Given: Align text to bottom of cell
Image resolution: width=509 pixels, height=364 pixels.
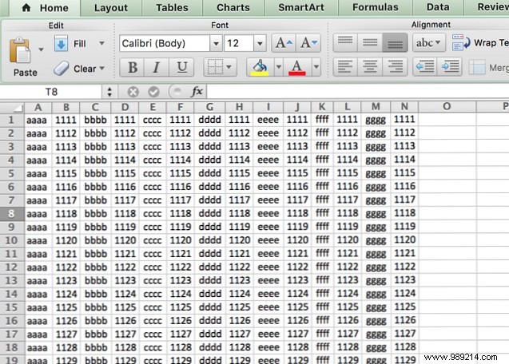Looking at the screenshot, I should pos(395,42).
